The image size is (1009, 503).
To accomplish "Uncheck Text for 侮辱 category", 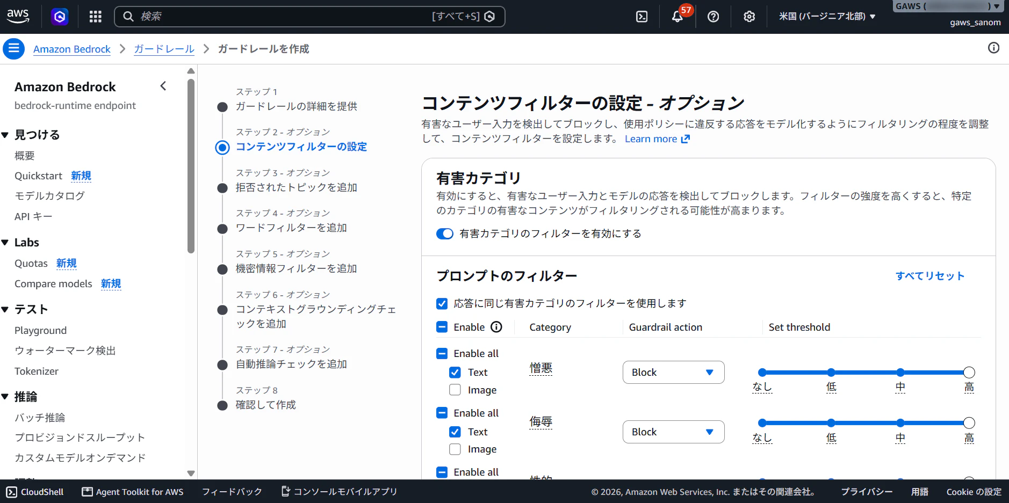I will 455,432.
